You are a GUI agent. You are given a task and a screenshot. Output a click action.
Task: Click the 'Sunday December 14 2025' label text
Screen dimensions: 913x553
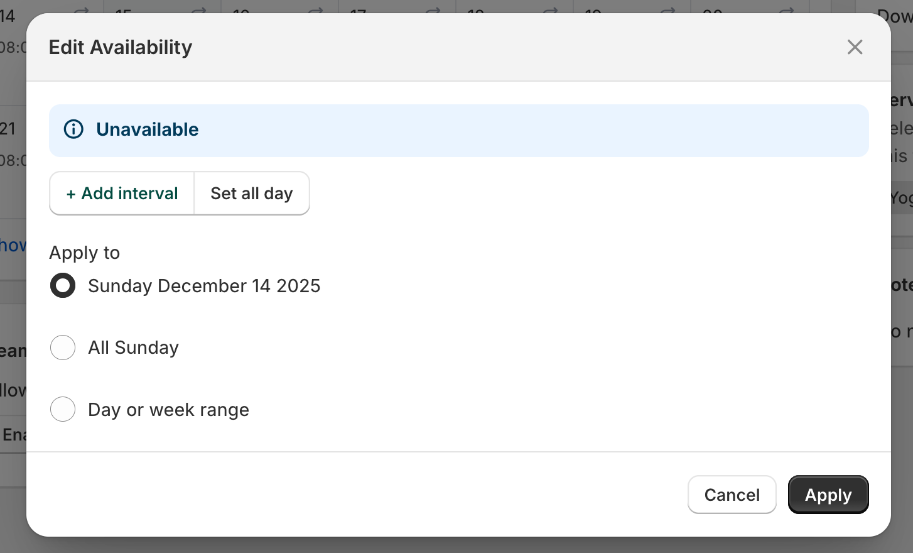pos(204,286)
